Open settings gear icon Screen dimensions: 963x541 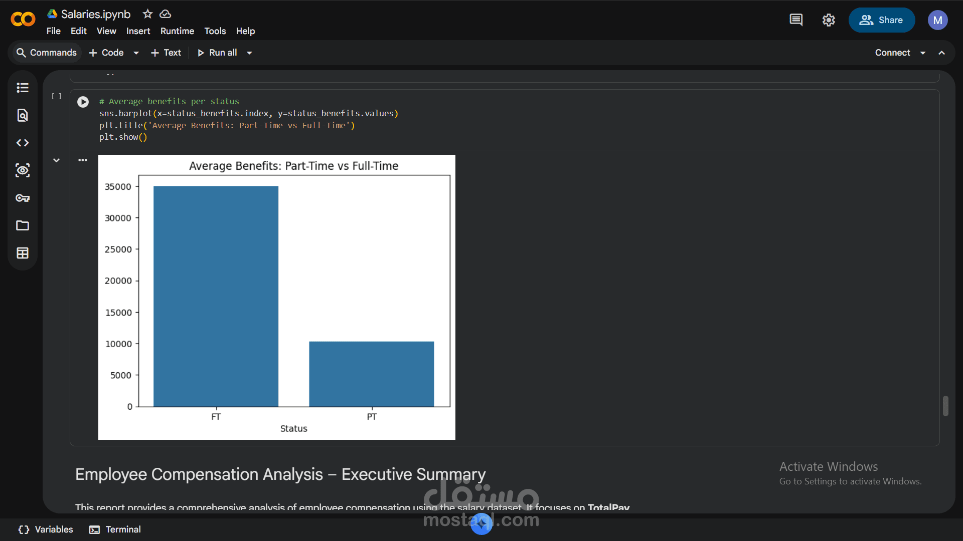[829, 20]
